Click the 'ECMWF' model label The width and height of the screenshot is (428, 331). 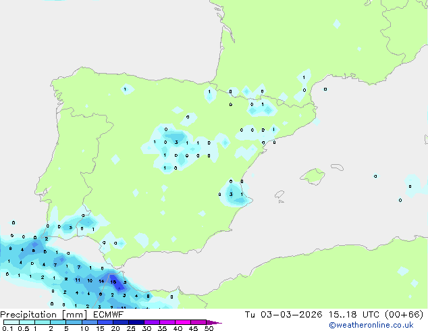(109, 315)
